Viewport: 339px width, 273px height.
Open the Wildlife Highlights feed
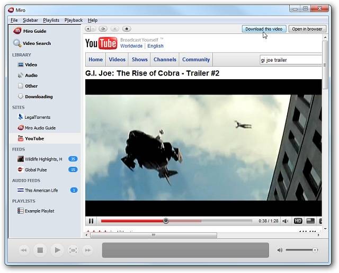(x=40, y=159)
